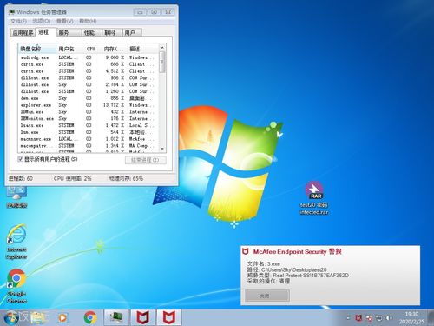Open the File Explorer taskbar icon

pyautogui.click(x=37, y=318)
